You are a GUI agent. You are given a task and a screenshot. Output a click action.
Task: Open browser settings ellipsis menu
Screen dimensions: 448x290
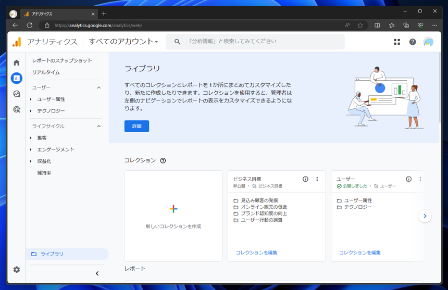click(434, 25)
